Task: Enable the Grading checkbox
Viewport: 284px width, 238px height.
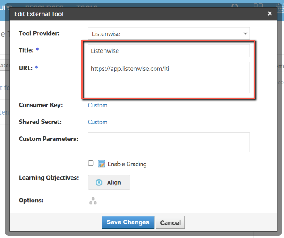Action: coord(91,163)
